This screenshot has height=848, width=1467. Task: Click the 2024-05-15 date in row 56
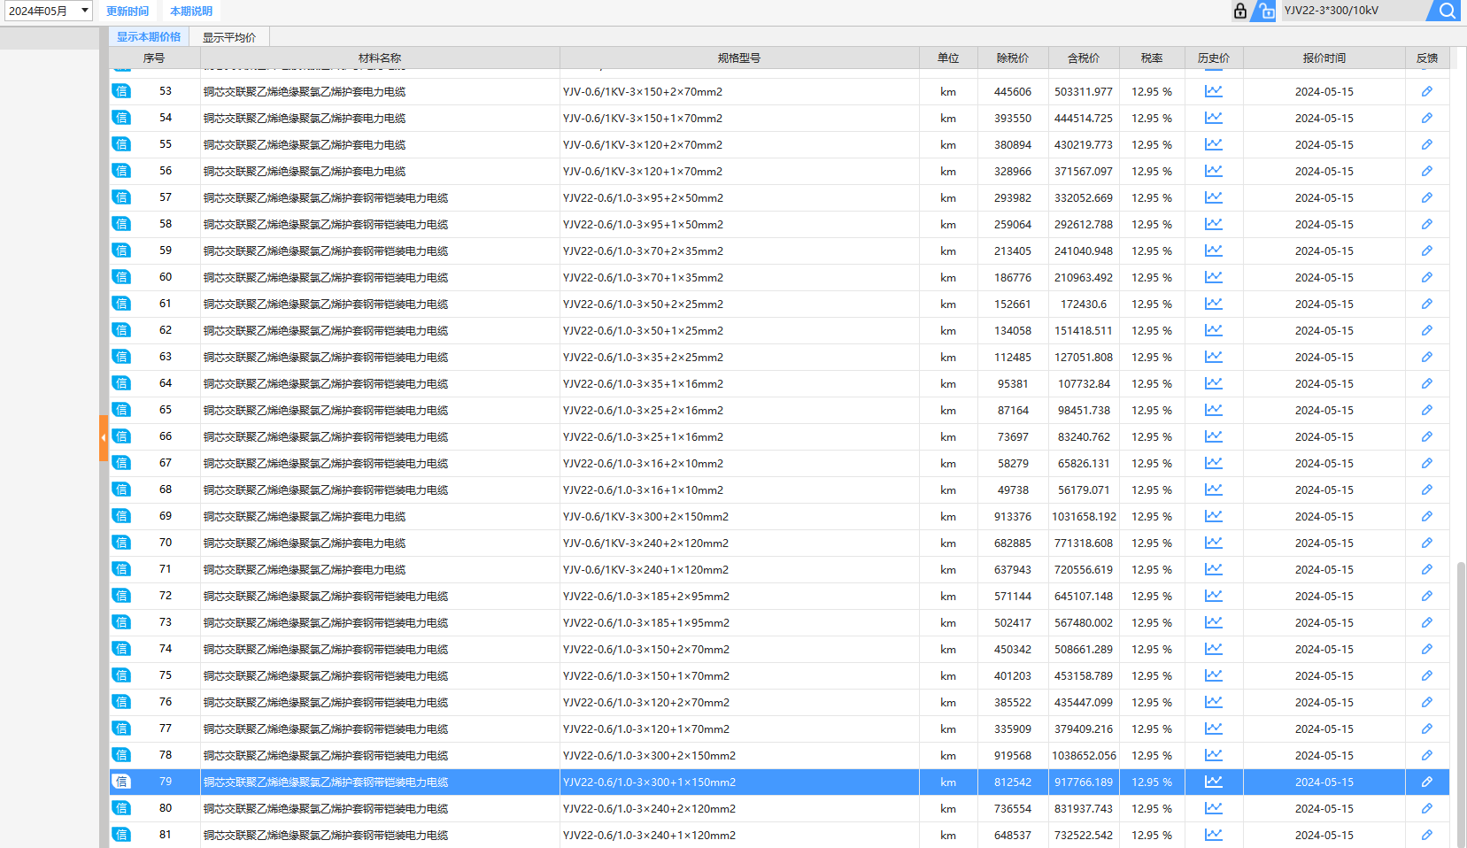(x=1324, y=172)
